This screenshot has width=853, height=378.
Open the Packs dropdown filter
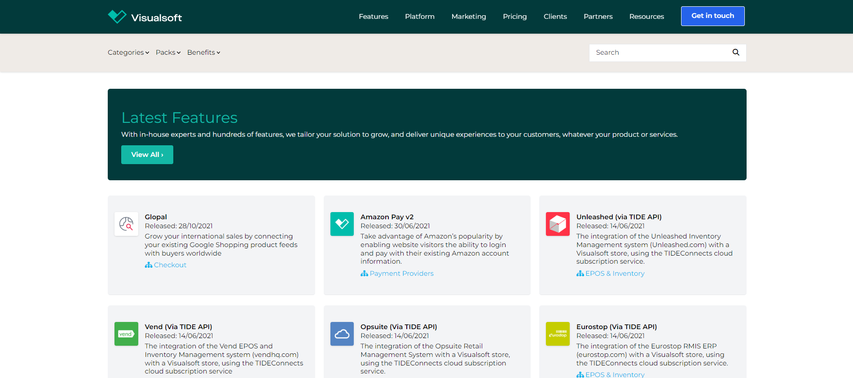point(168,52)
